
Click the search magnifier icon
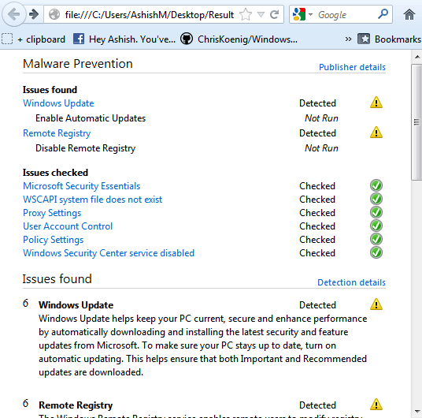(x=383, y=13)
